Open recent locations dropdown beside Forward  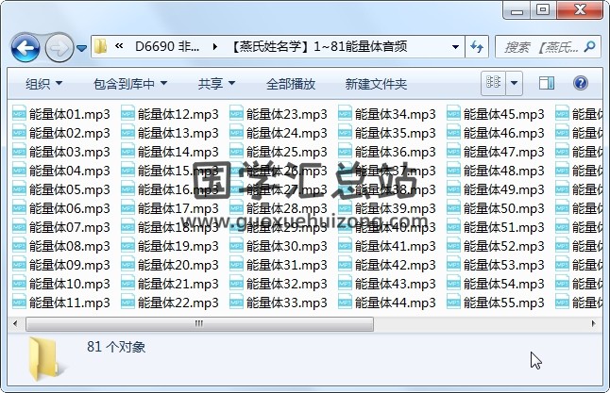(x=81, y=49)
